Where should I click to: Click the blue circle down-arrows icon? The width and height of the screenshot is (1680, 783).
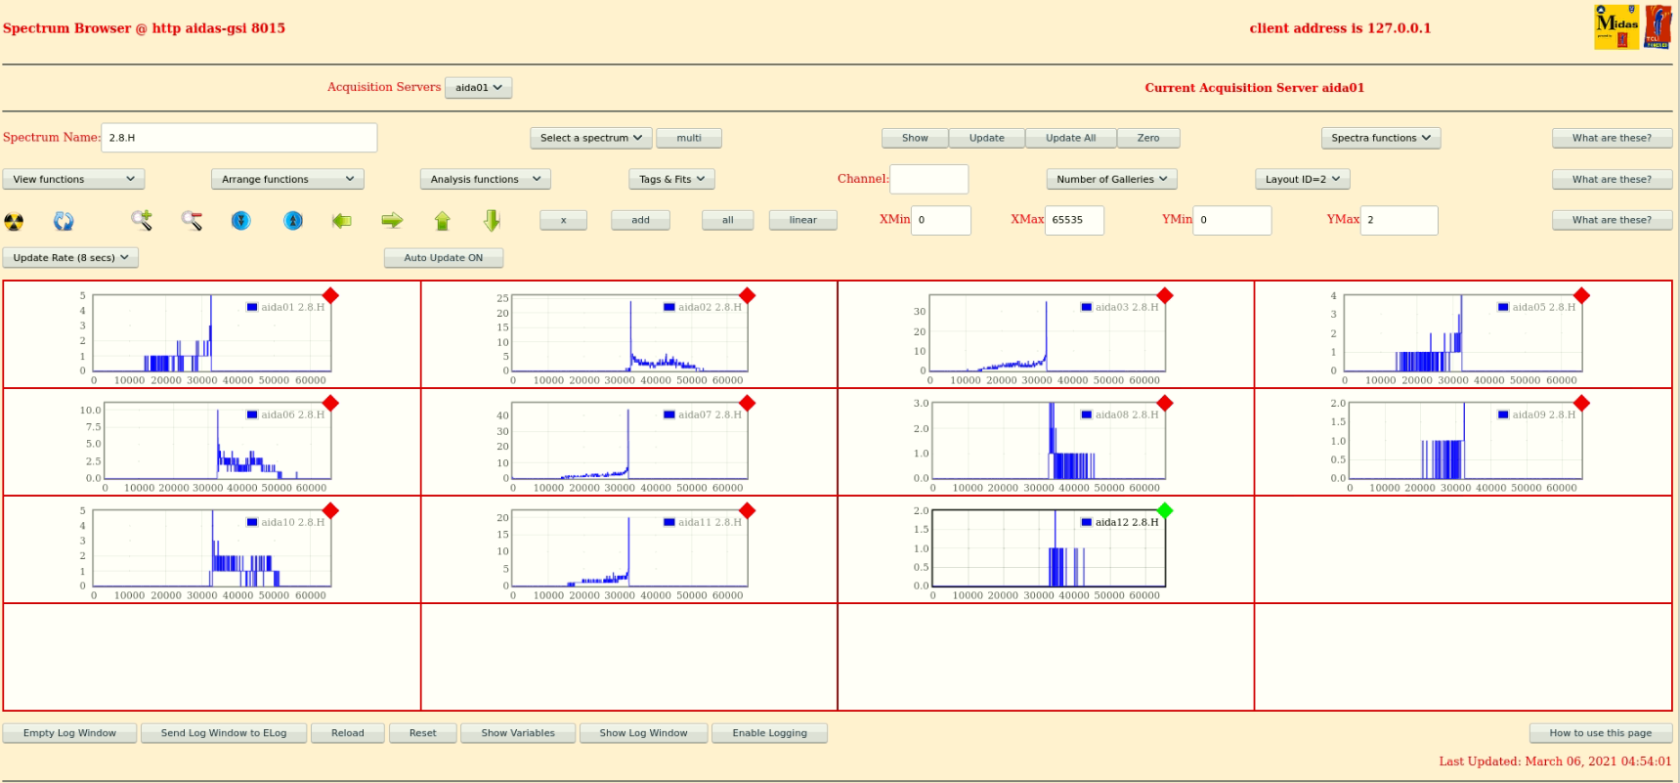[241, 221]
